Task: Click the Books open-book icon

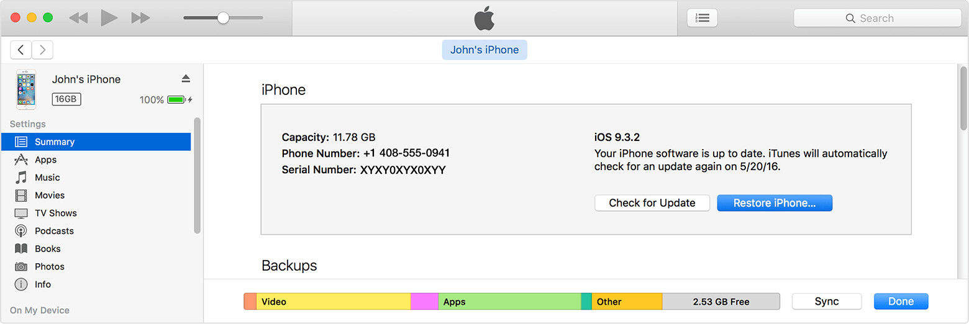Action: click(x=21, y=248)
